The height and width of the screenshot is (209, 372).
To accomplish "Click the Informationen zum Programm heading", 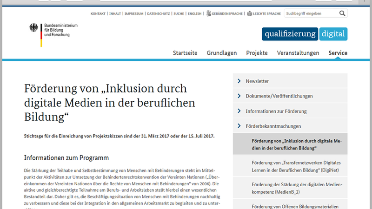I will [x=66, y=158].
